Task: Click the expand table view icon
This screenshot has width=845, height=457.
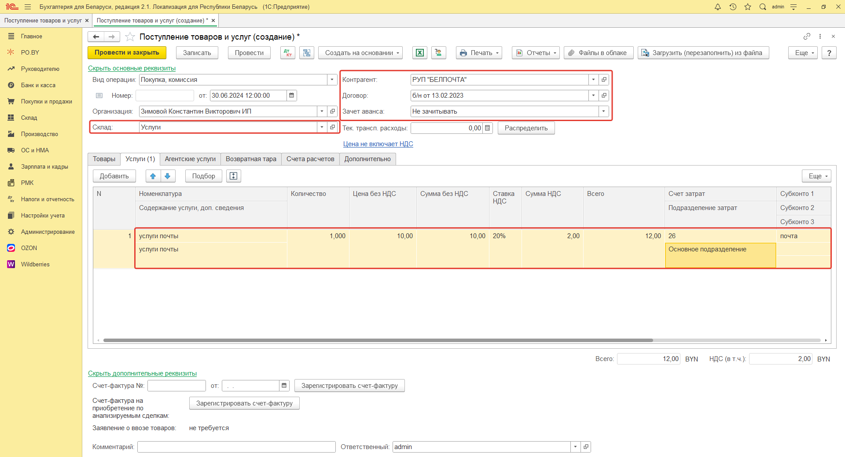Action: point(234,176)
